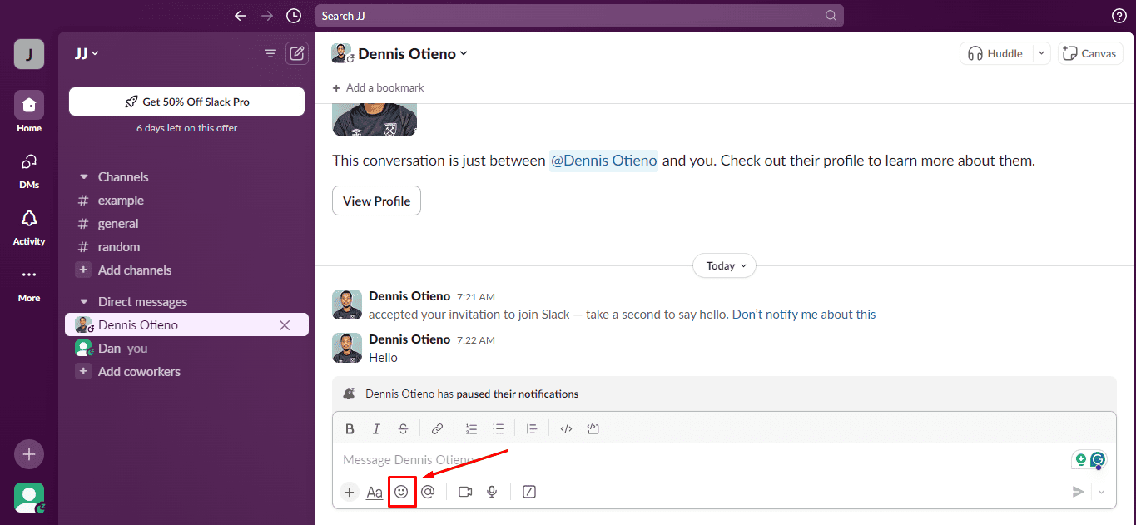Click Get 50% Off Slack Pro
Image resolution: width=1136 pixels, height=525 pixels.
coord(186,102)
